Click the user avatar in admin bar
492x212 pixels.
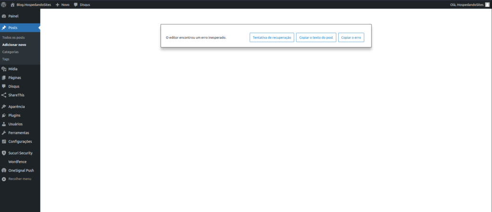pos(487,4)
